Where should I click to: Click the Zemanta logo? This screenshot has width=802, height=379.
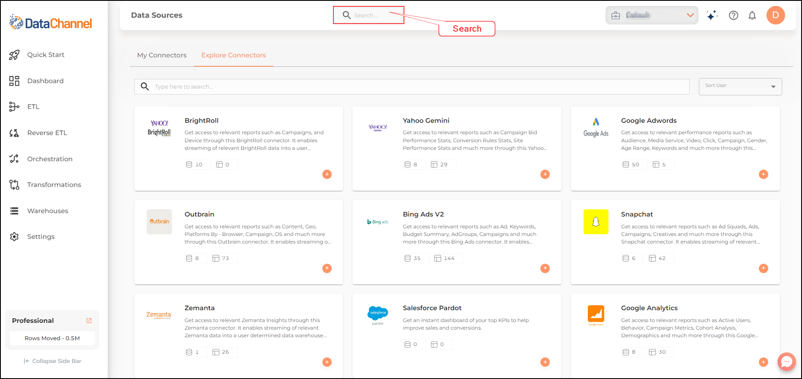(x=159, y=315)
